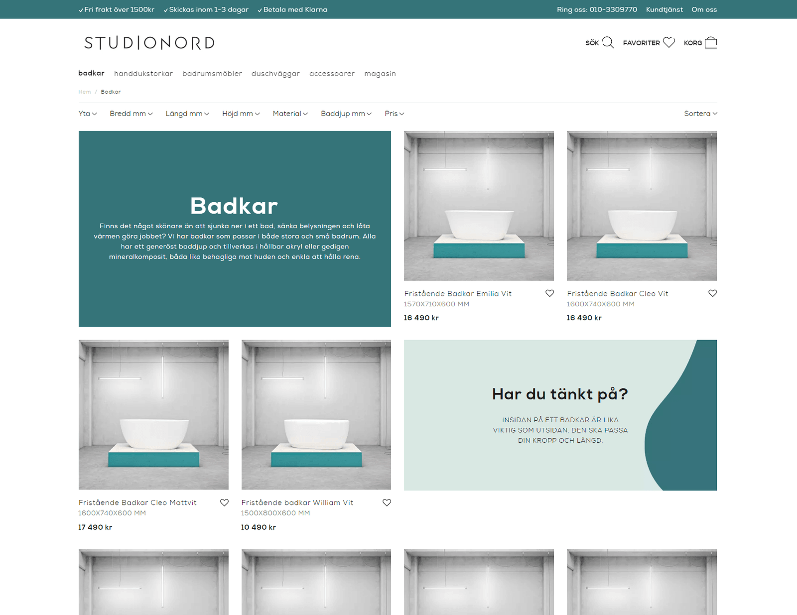Click the Fristående badkar William Vit title
This screenshot has width=797, height=615.
tap(297, 503)
